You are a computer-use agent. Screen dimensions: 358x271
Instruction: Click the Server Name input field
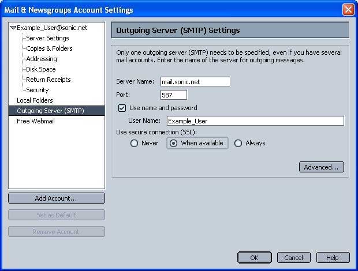[195, 82]
